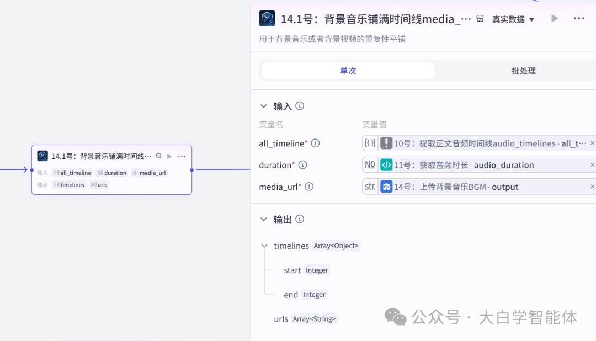Show info tooltip next to 输入
The height and width of the screenshot is (341, 596).
300,106
